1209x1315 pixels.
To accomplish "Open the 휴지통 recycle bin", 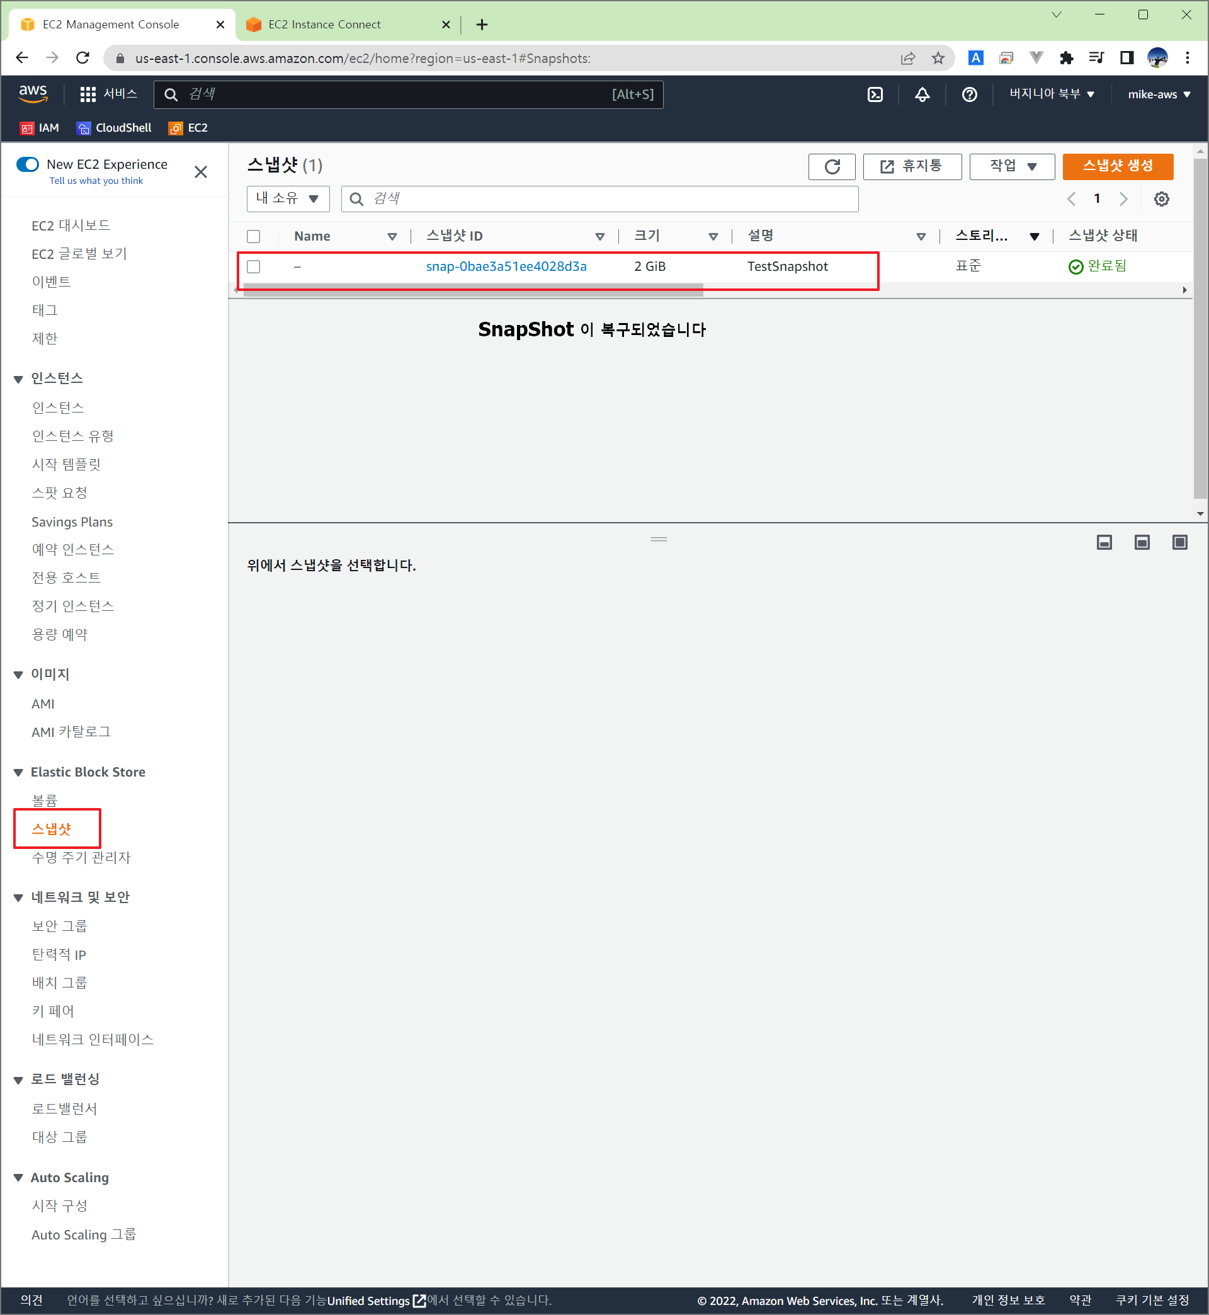I will click(912, 166).
